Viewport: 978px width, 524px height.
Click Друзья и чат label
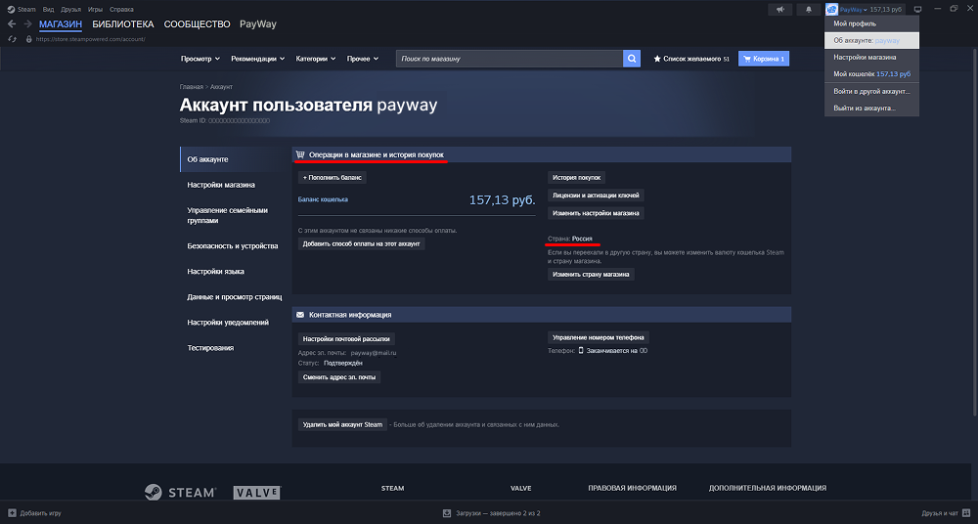pyautogui.click(x=939, y=513)
